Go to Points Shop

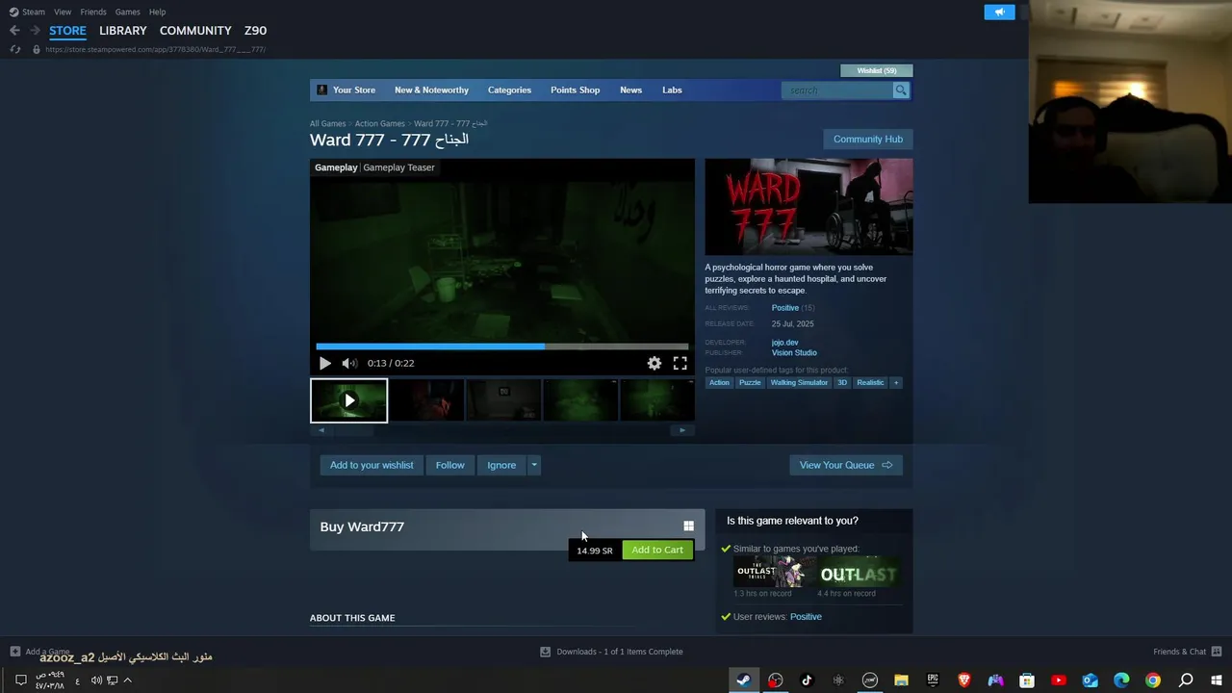click(575, 90)
